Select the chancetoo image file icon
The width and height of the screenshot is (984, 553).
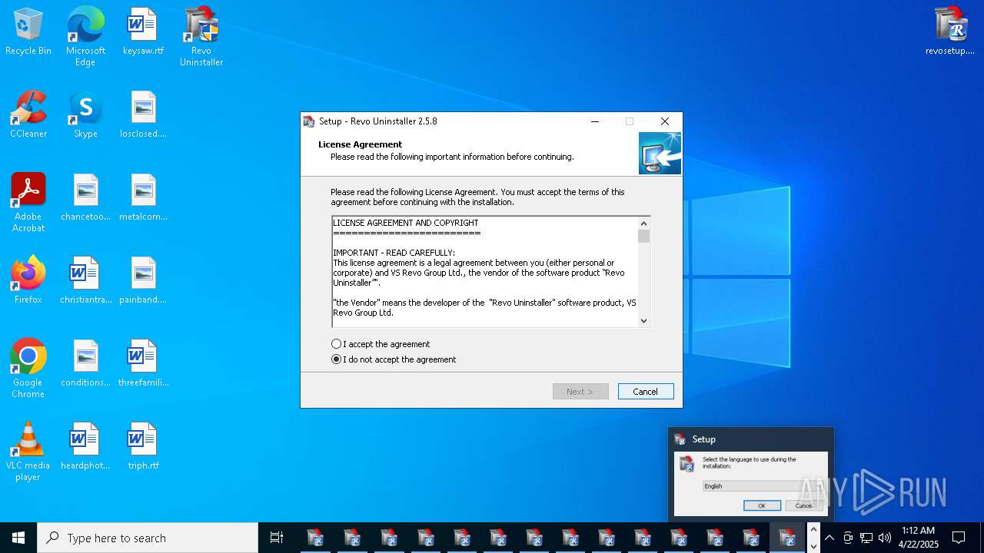coord(85,198)
